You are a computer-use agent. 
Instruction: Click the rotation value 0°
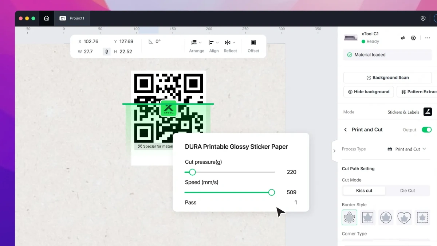click(158, 42)
